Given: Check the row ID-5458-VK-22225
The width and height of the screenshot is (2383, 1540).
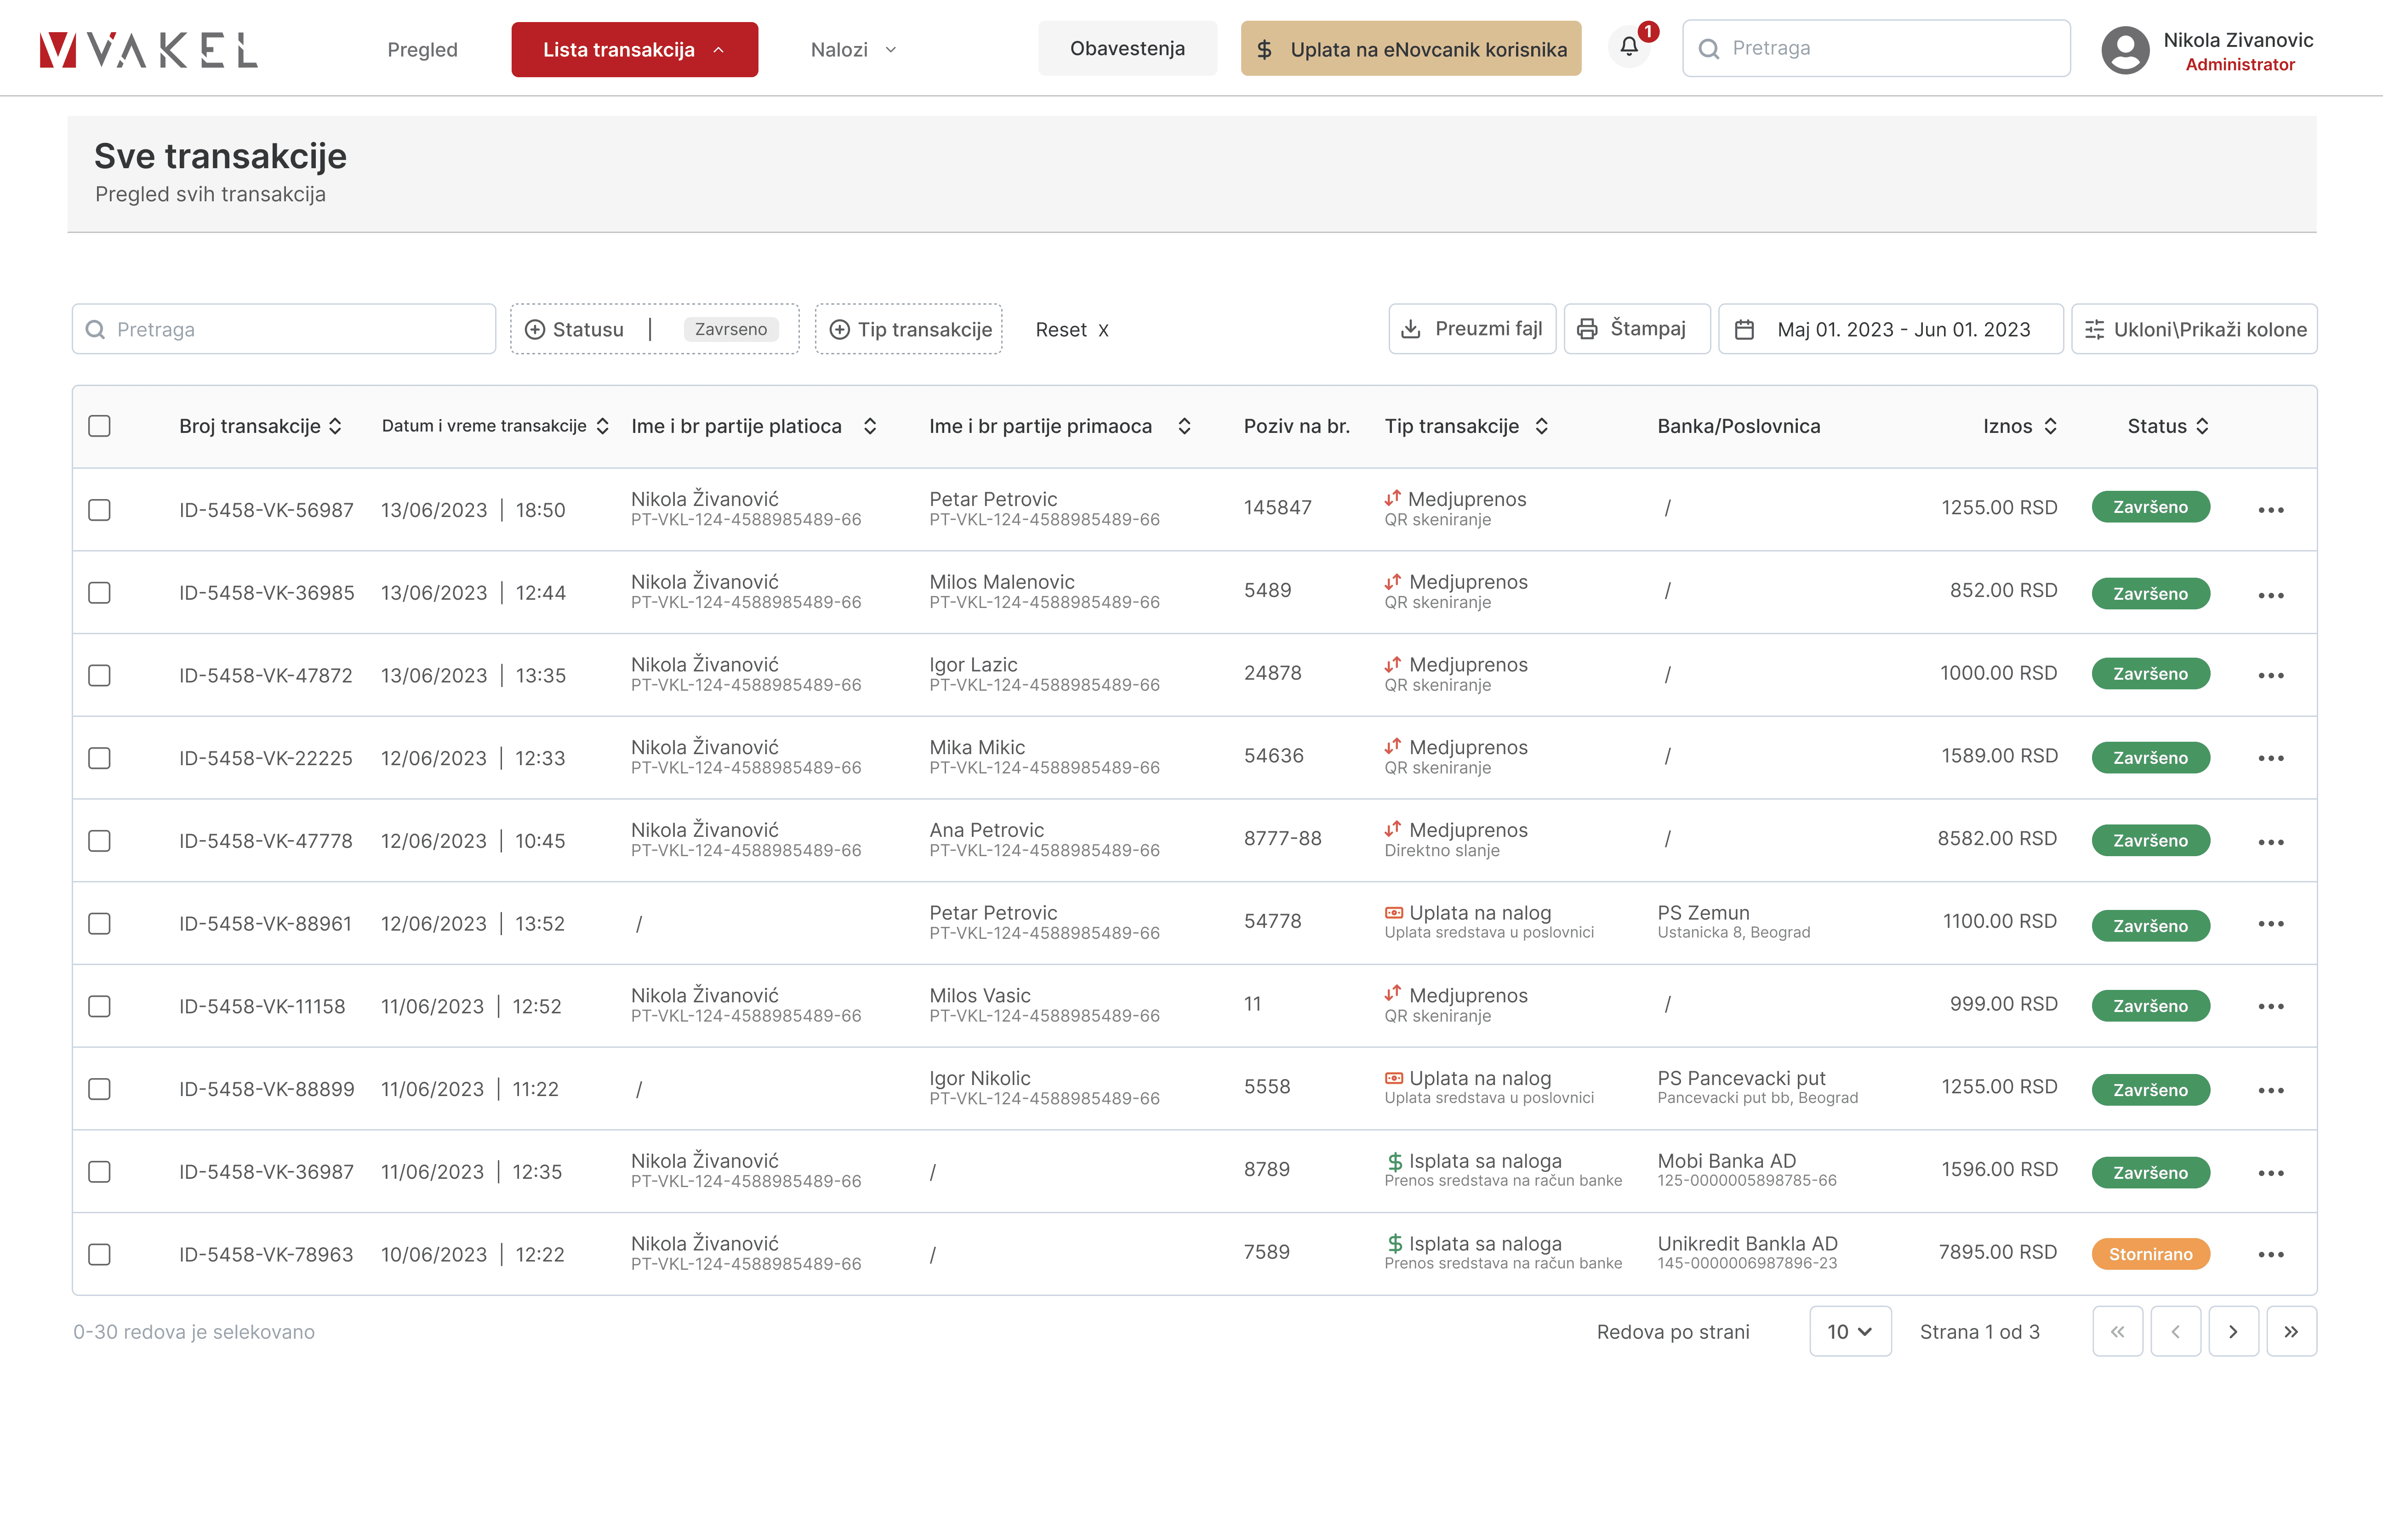Looking at the screenshot, I should pyautogui.click(x=99, y=758).
